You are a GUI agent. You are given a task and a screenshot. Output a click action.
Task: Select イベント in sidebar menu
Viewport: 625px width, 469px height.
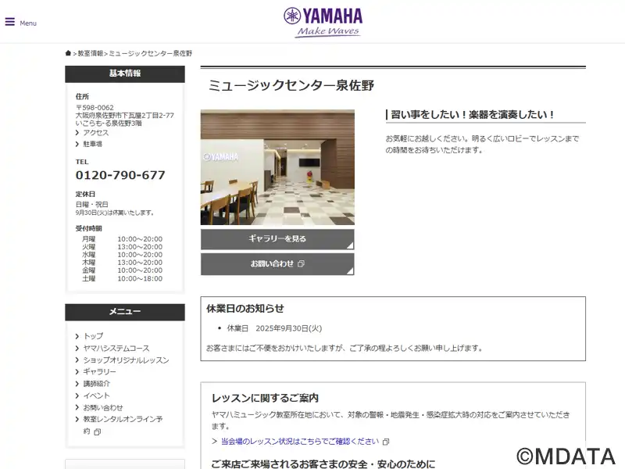pyautogui.click(x=96, y=396)
